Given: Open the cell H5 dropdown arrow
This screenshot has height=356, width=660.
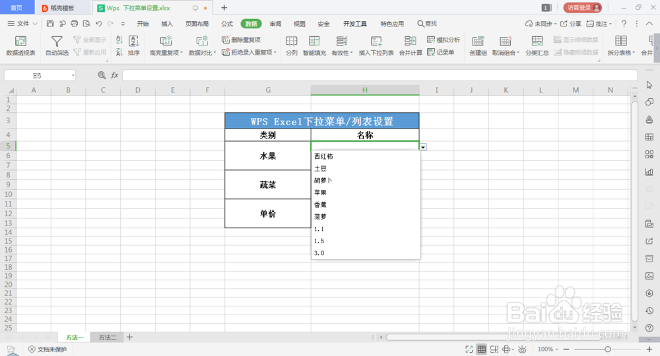Looking at the screenshot, I should (x=423, y=147).
